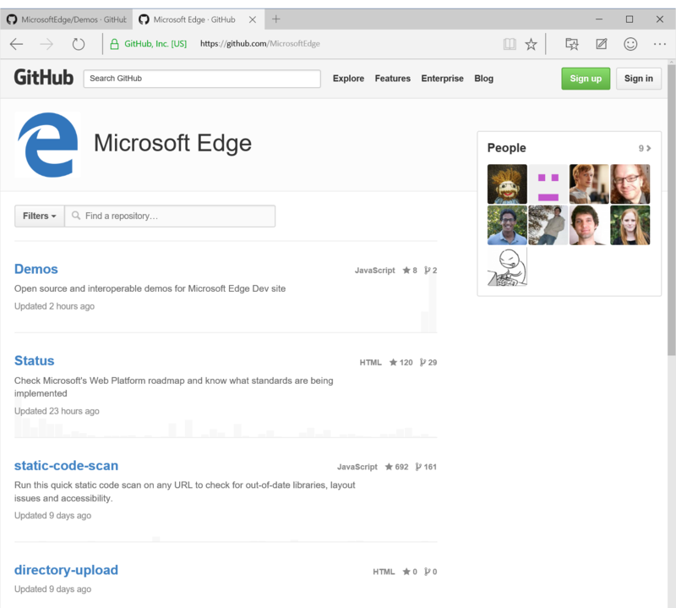Open the blond man avatar profile

point(589,183)
